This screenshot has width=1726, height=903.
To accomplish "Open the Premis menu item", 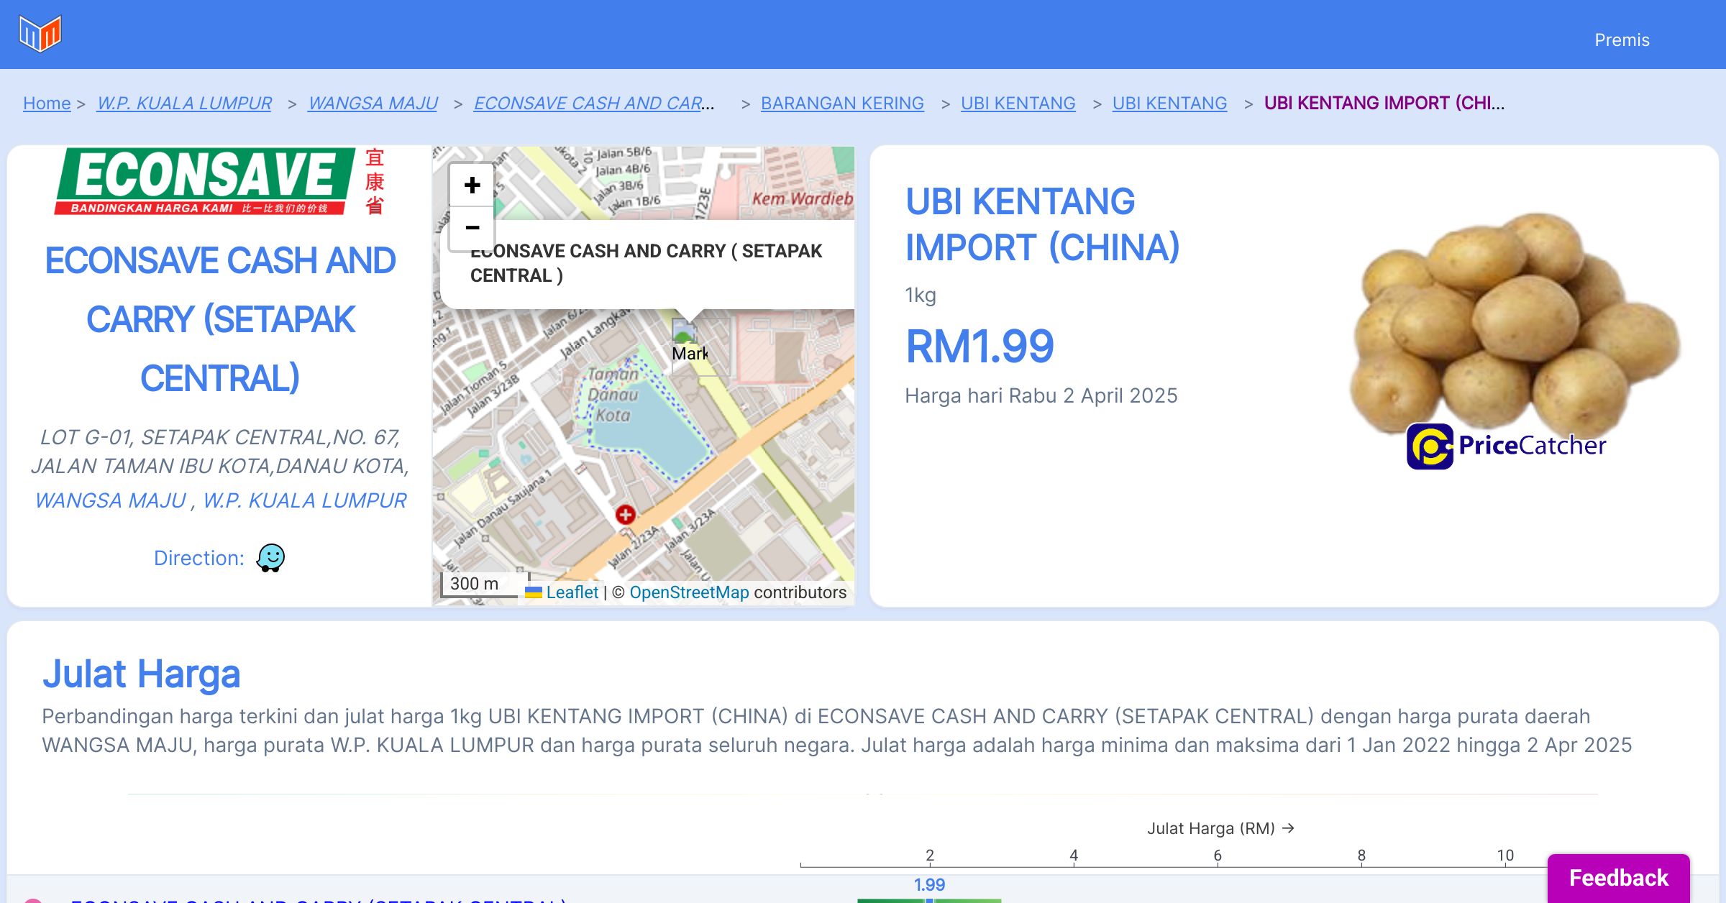I will [x=1622, y=40].
